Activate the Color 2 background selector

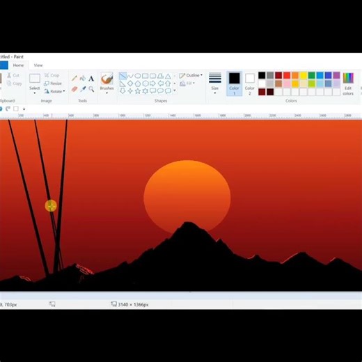(250, 84)
